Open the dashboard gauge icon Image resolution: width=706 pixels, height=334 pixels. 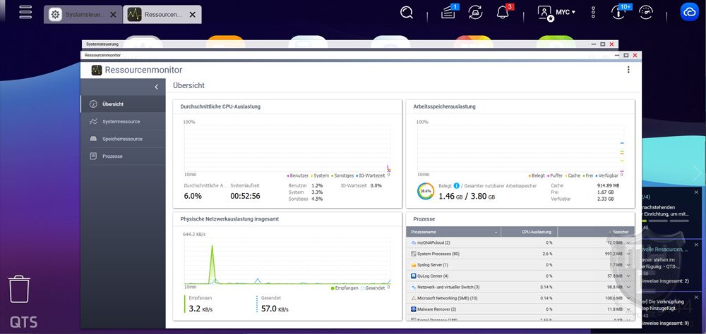click(646, 13)
